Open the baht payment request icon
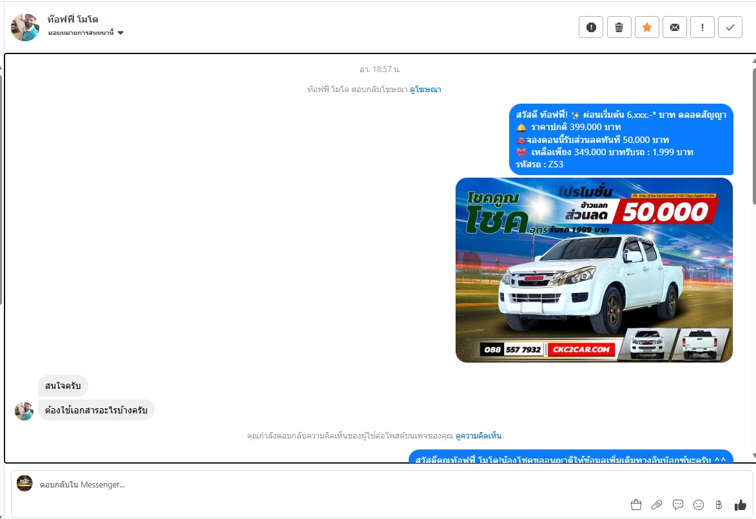This screenshot has width=756, height=519. pyautogui.click(x=719, y=505)
